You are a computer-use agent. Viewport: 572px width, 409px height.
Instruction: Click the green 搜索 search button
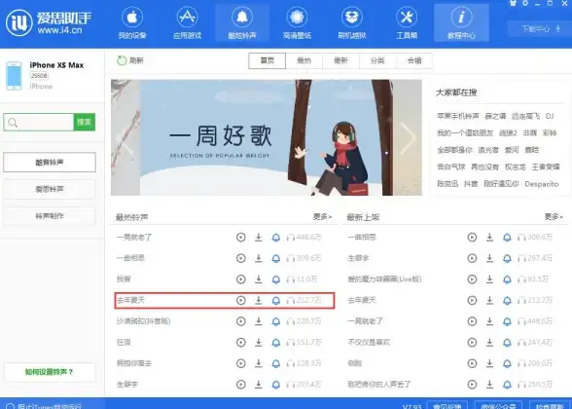(x=85, y=122)
